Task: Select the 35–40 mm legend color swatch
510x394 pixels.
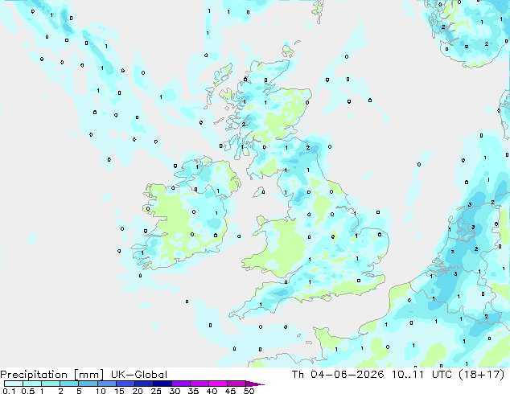Action: click(199, 384)
